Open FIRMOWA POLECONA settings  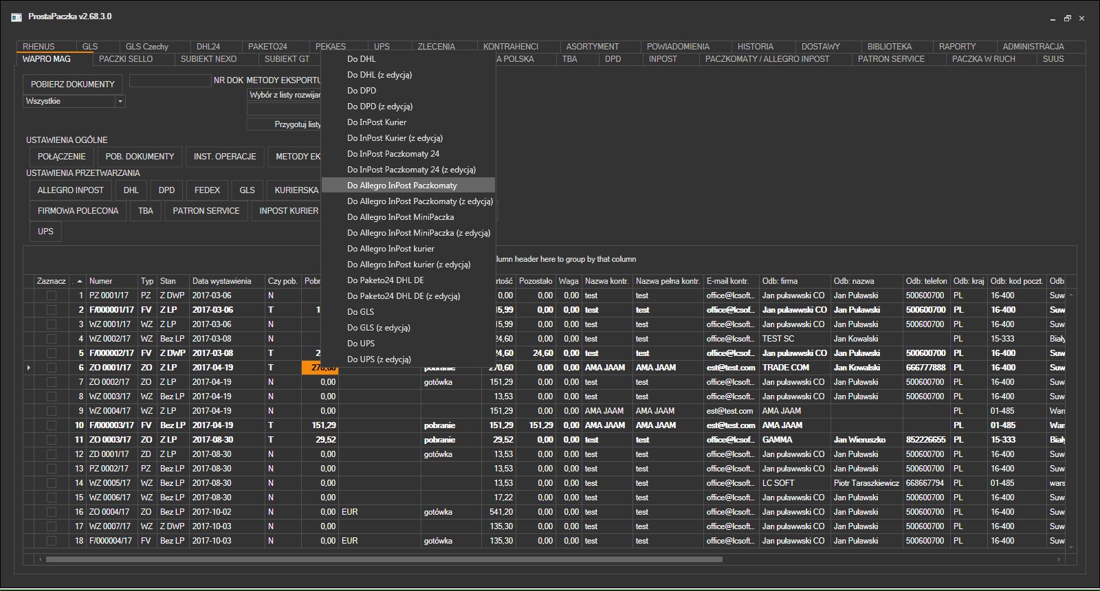[78, 211]
